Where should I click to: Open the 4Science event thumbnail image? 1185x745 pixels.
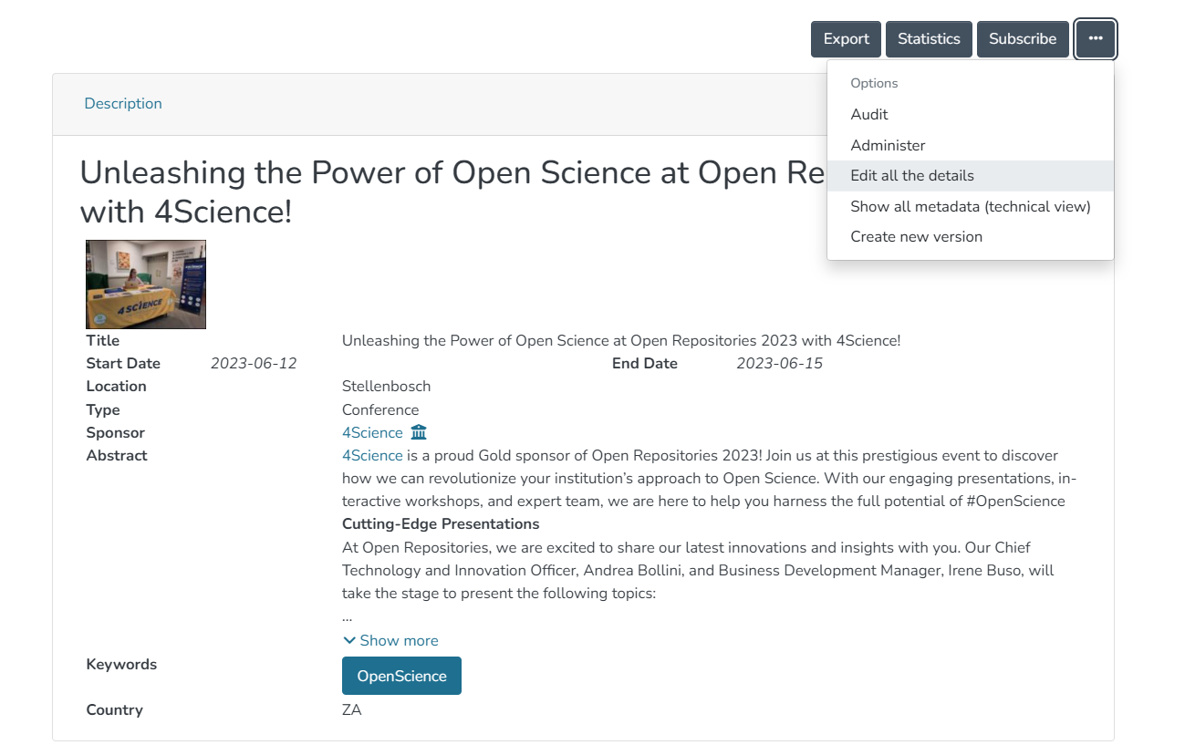coord(146,285)
